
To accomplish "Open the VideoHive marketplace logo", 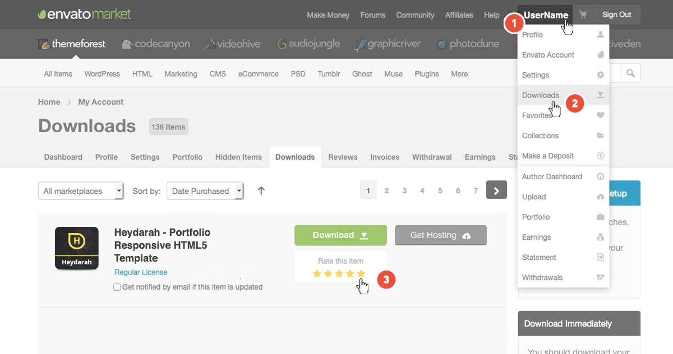I will [x=232, y=44].
